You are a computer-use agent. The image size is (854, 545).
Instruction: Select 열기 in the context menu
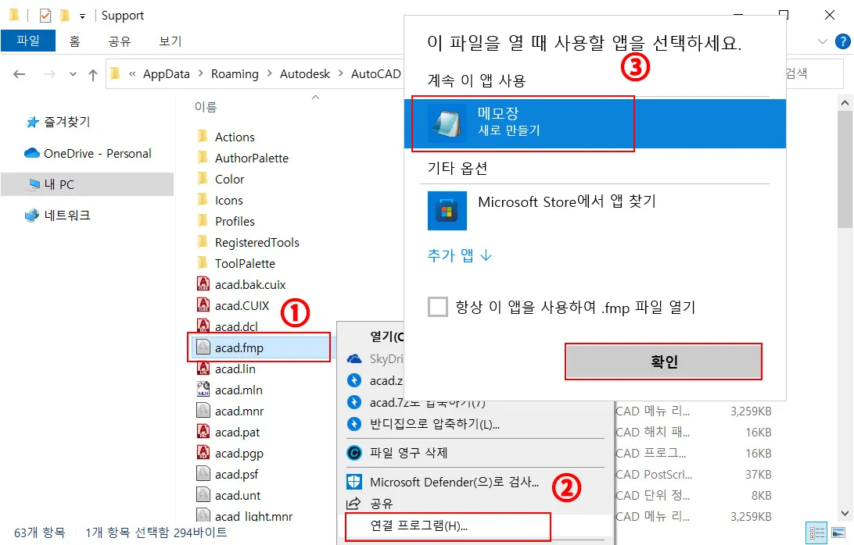[386, 337]
